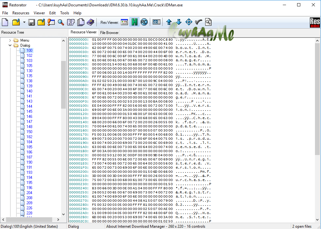Image resolution: width=321 pixels, height=229 pixels.
Task: Click the document icon beside resource 144
Action: click(23, 106)
